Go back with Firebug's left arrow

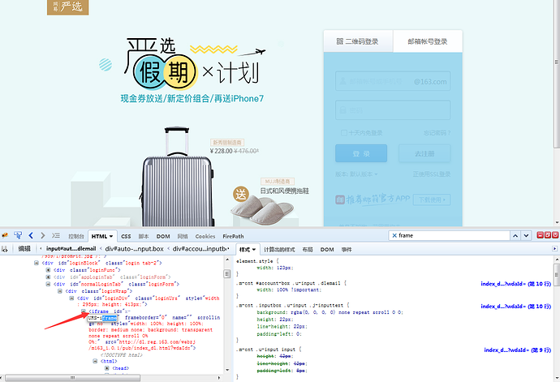pyautogui.click(x=31, y=235)
